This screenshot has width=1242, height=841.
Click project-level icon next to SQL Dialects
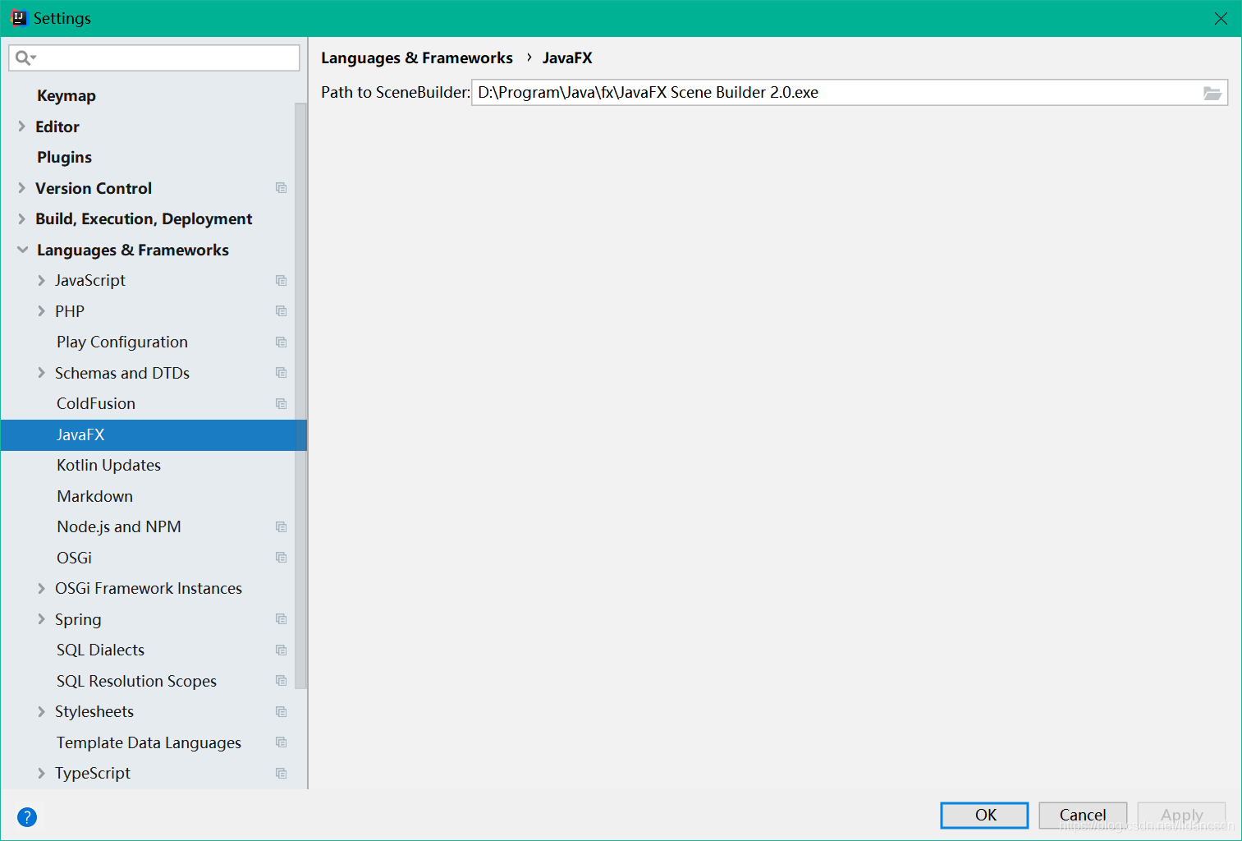tap(282, 650)
